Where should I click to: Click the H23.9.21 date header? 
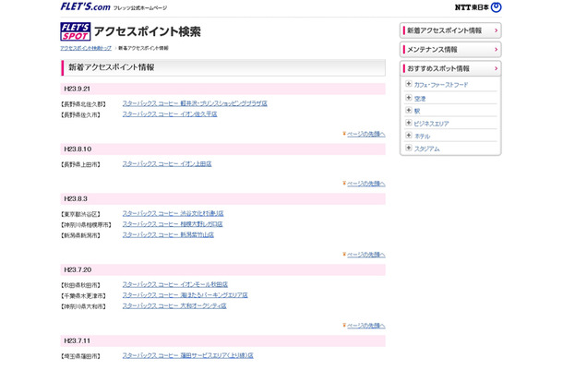click(x=222, y=89)
